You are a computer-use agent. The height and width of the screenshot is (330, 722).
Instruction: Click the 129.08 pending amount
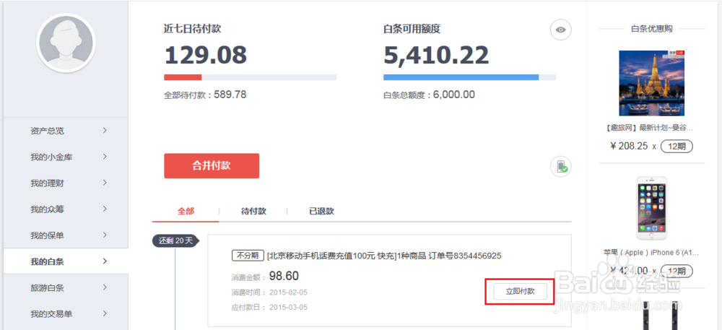click(x=205, y=56)
